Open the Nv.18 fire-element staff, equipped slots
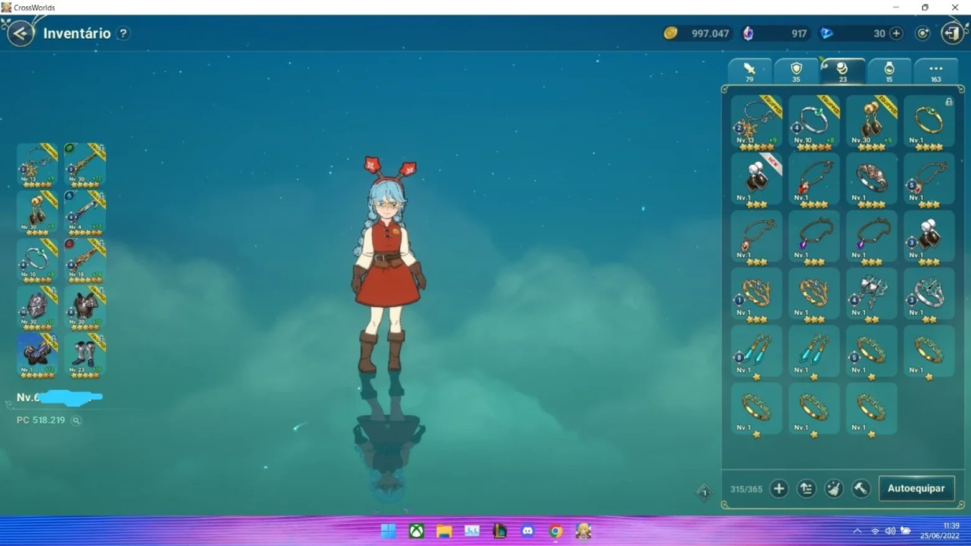Screen dimensions: 971x546 pos(85,261)
